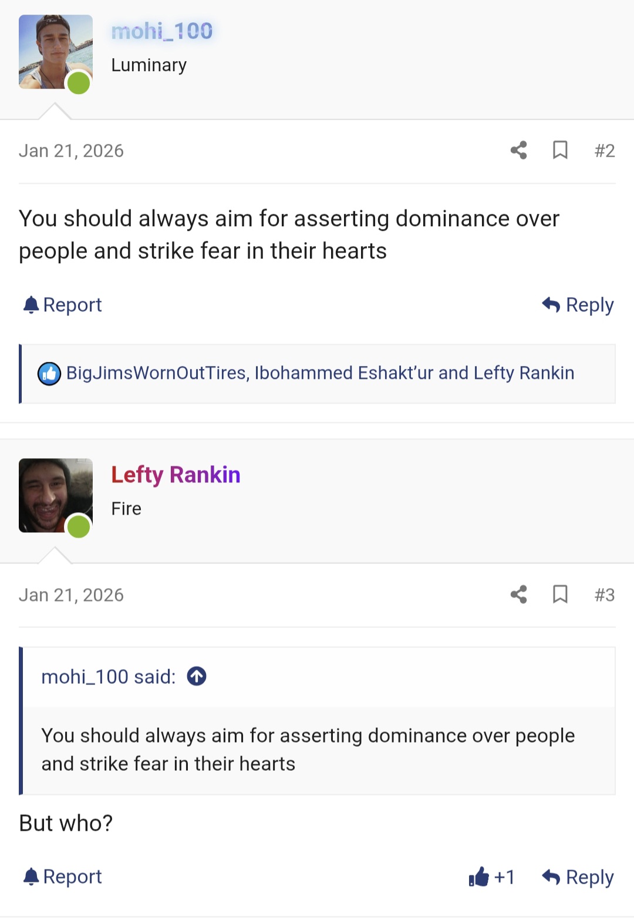The height and width of the screenshot is (920, 634).
Task: Open the mohi_100 username link
Action: [162, 31]
